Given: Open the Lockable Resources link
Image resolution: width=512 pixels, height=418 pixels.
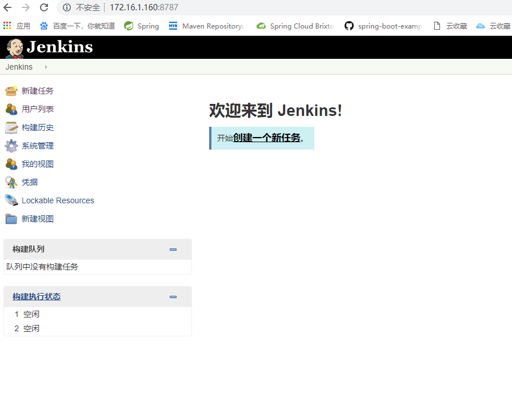Looking at the screenshot, I should click(x=58, y=200).
